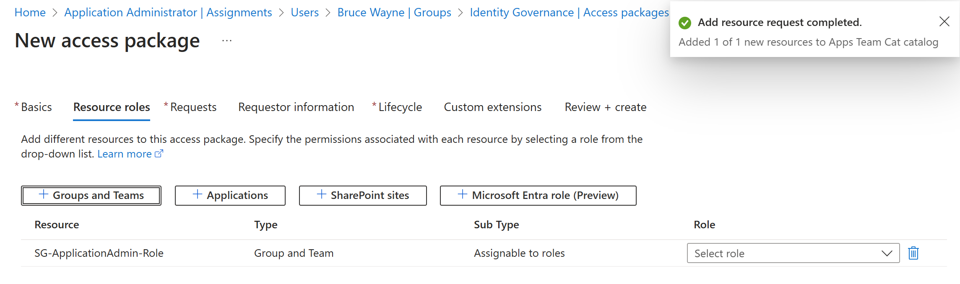The height and width of the screenshot is (284, 960).
Task: Navigate to Home breadcrumb
Action: (30, 13)
